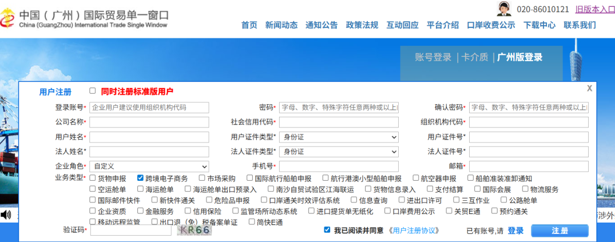Open 互动回应 nav item

(x=402, y=25)
